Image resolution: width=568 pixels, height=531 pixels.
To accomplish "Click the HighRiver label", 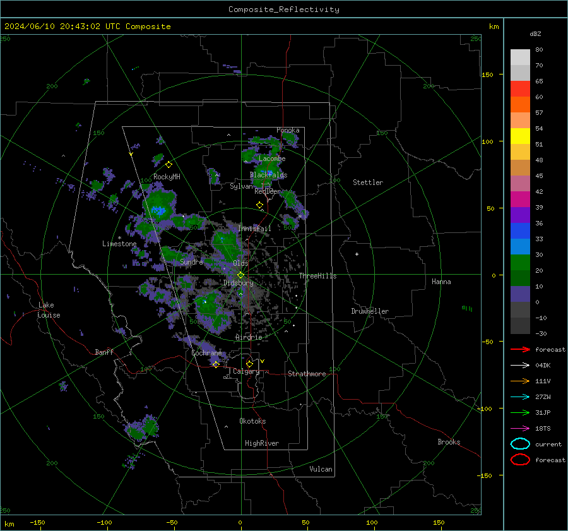I will (x=261, y=443).
